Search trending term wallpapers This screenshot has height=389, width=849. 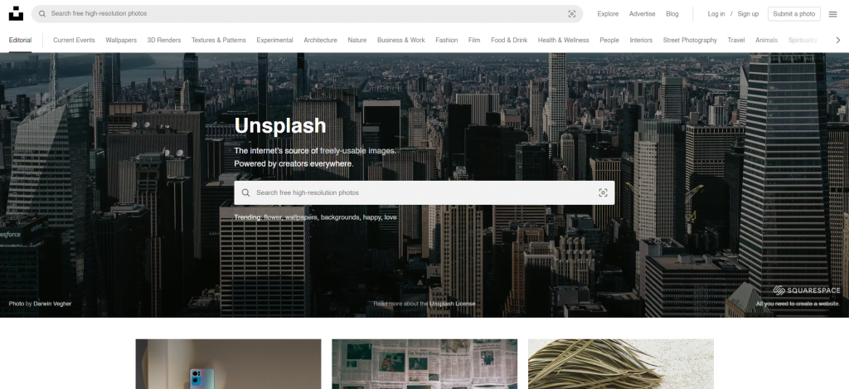click(300, 217)
